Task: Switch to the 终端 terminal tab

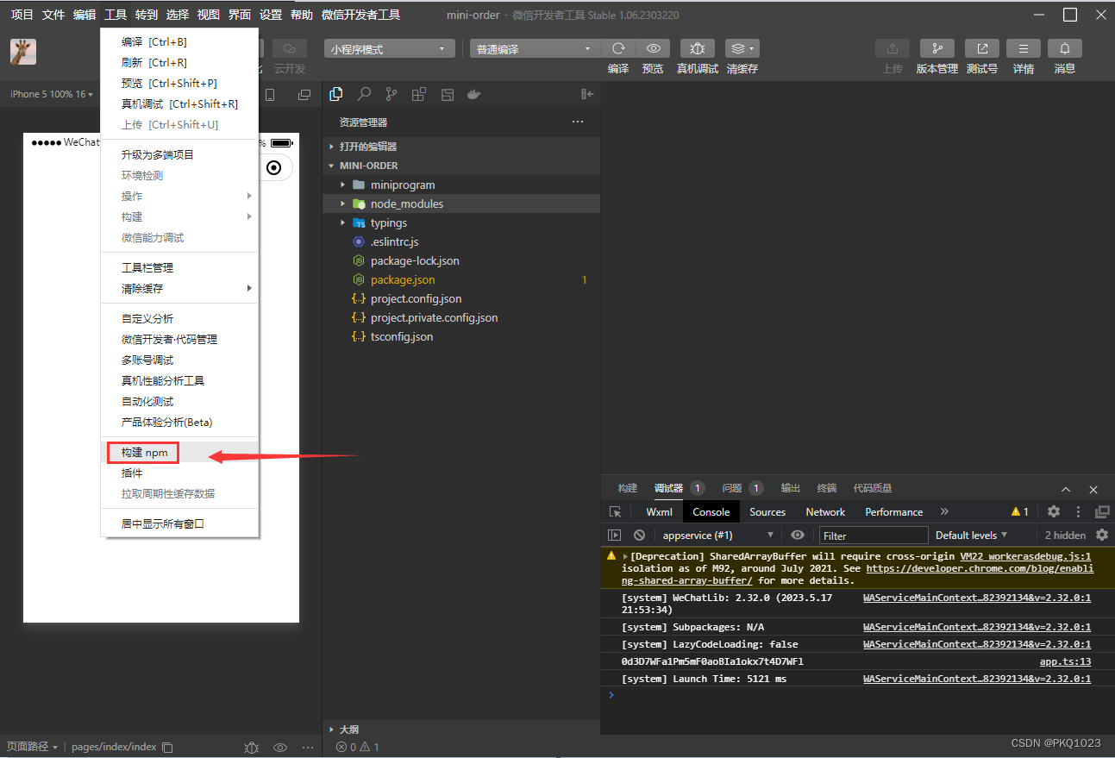Action: point(827,488)
